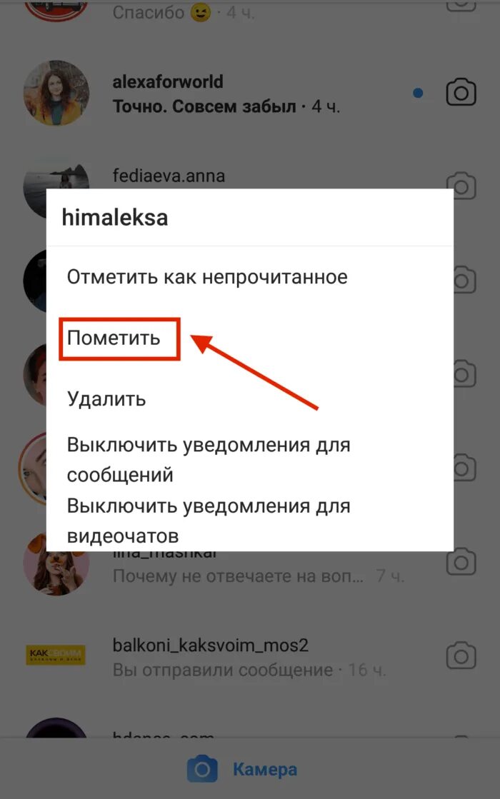Image resolution: width=500 pixels, height=799 pixels.
Task: Open the alexaforworld conversation
Action: (x=250, y=94)
